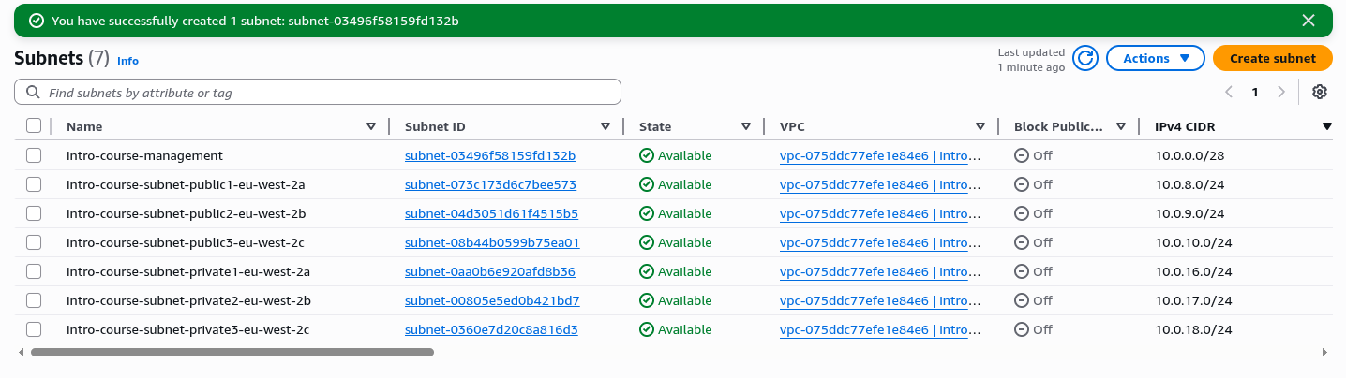Go to previous page arrow
The width and height of the screenshot is (1346, 378).
1229,92
